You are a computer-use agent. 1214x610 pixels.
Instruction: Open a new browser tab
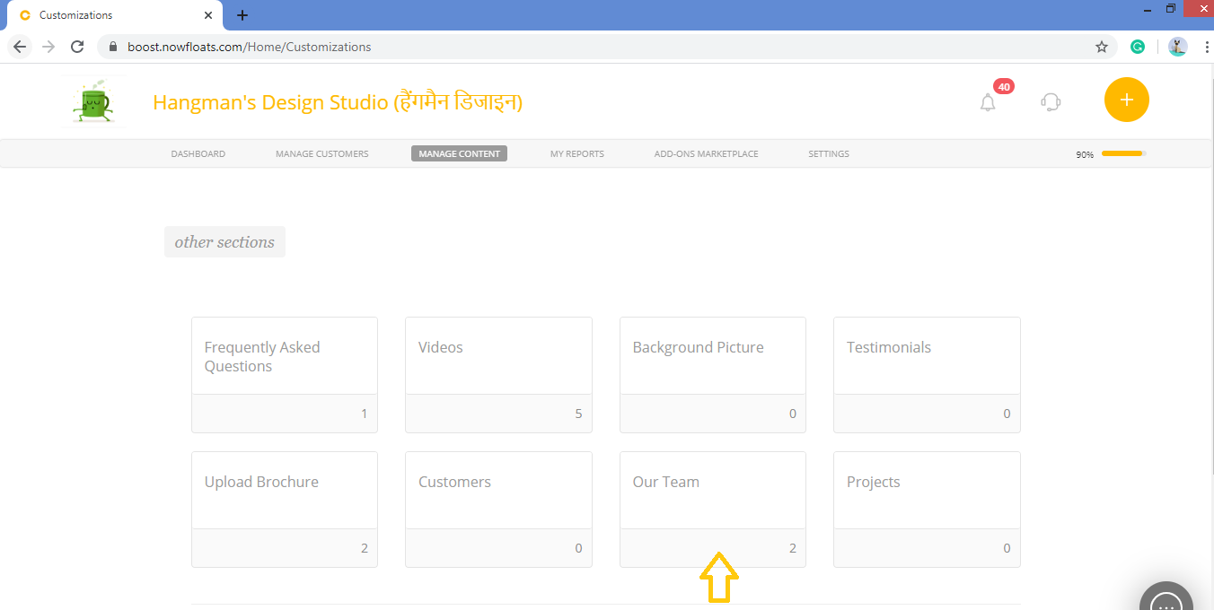coord(242,15)
